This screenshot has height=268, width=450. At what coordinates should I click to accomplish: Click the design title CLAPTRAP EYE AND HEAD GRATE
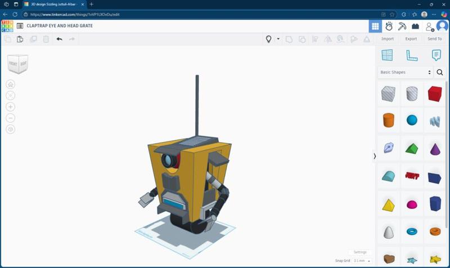60,26
